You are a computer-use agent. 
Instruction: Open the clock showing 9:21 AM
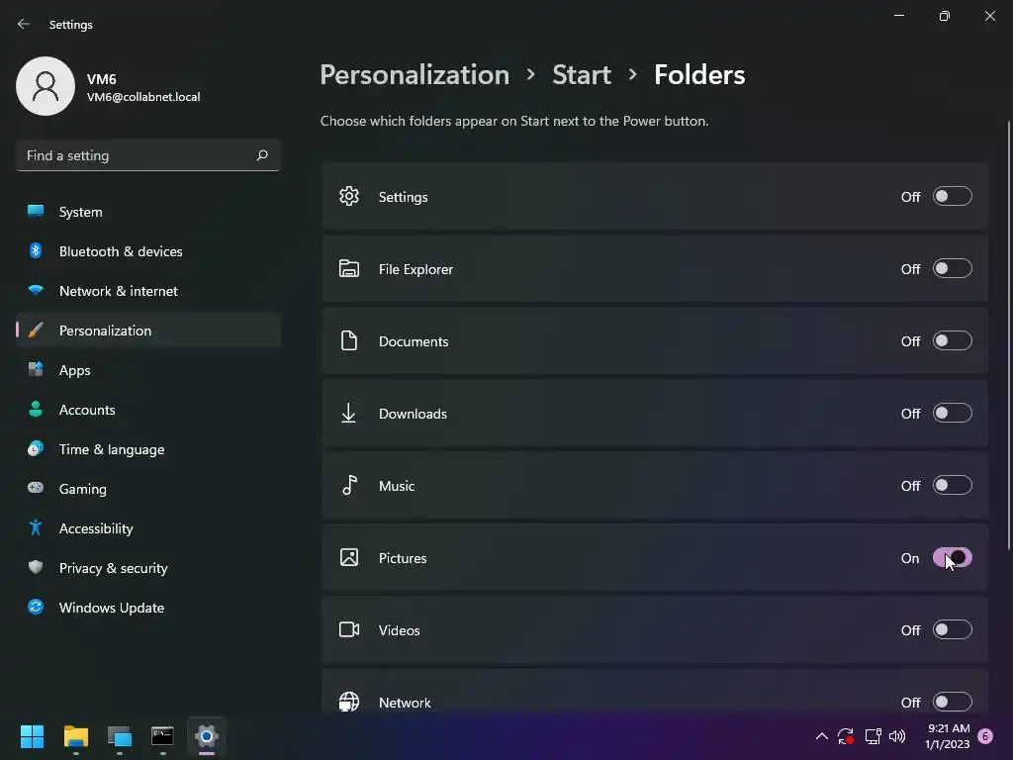pos(948,736)
